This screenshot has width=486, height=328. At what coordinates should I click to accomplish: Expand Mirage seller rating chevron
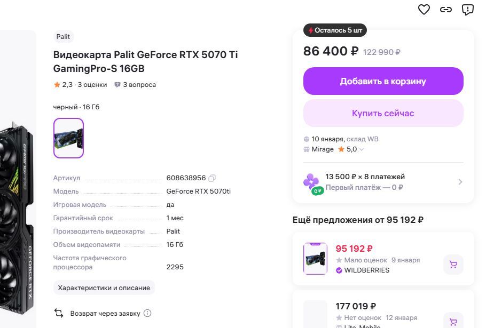(x=362, y=150)
